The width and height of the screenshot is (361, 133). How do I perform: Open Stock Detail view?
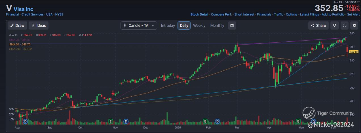pyautogui.click(x=199, y=14)
